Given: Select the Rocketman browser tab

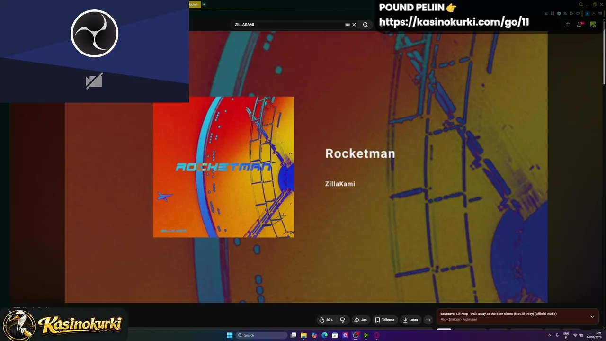Looking at the screenshot, I should click(195, 4).
